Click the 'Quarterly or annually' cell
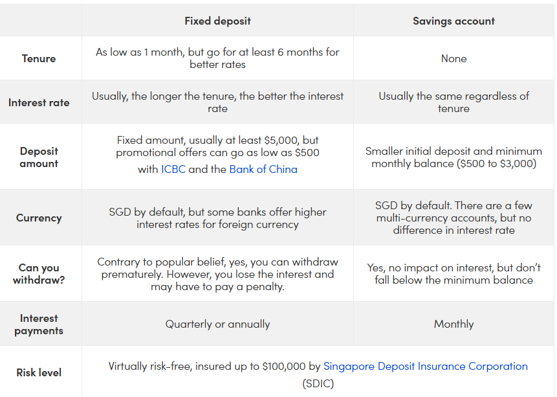This screenshot has width=557, height=397. 217,324
